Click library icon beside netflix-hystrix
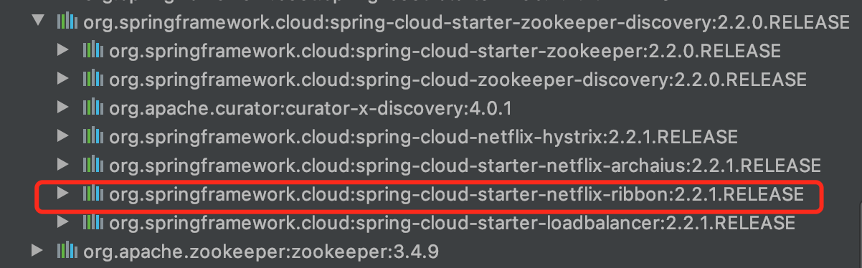 point(93,137)
